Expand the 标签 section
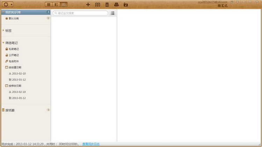Image resolution: width=262 pixels, height=147 pixels. (x=3, y=30)
